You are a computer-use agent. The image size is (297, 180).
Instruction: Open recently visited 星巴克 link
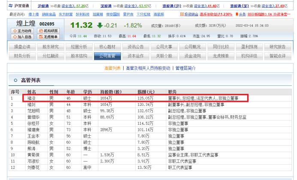pos(128,15)
